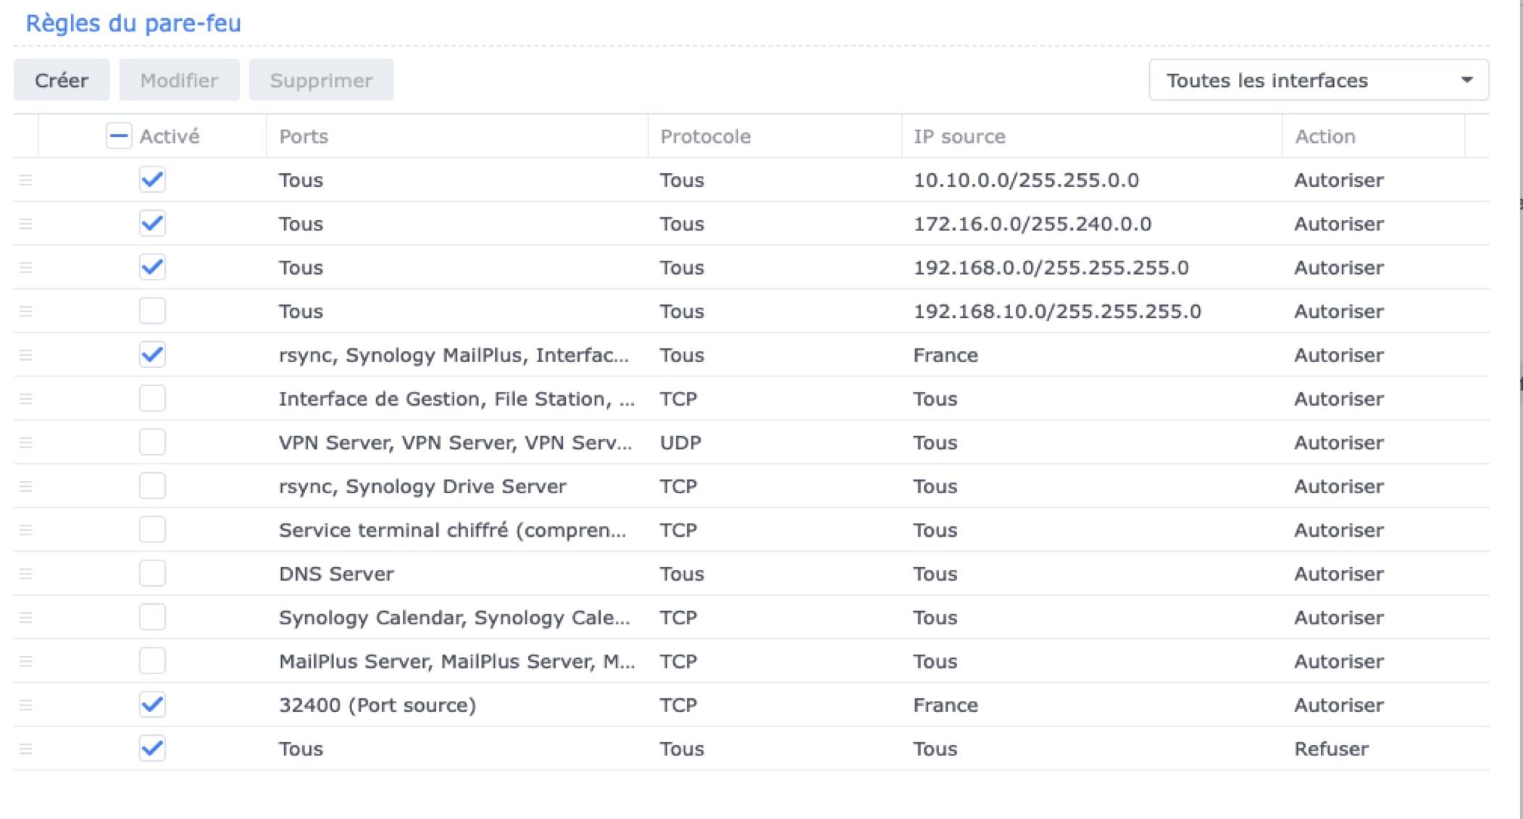
Task: Click drag handle of VPN Server rule
Action: 25,442
